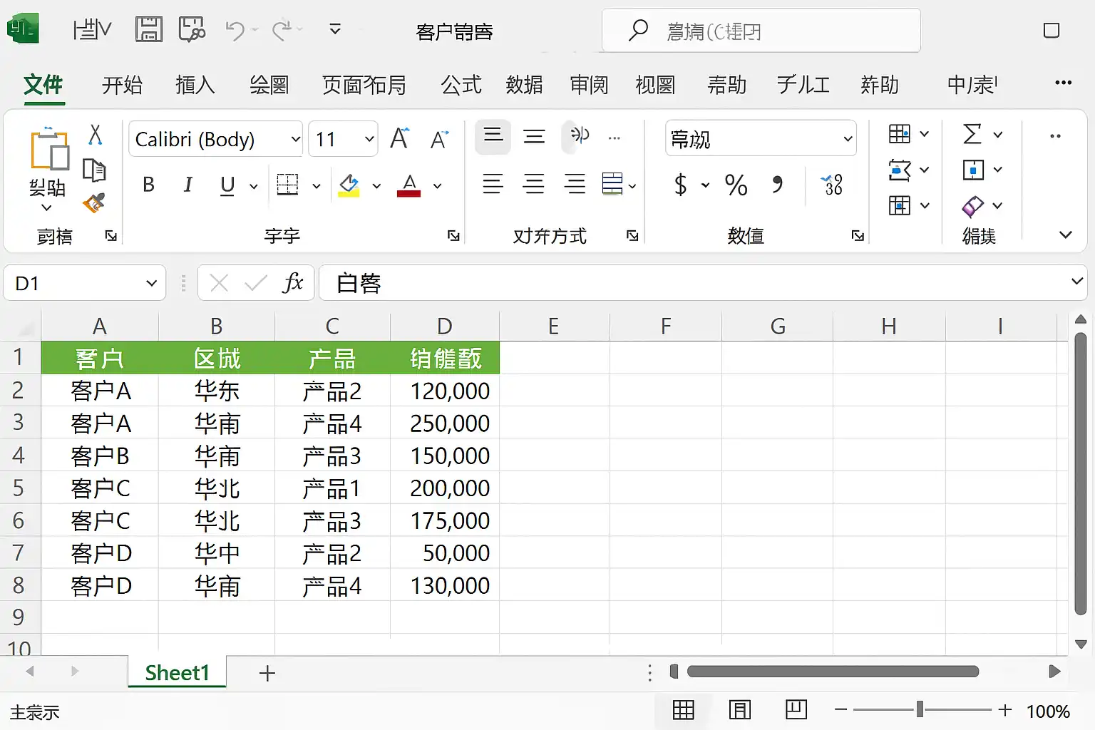This screenshot has height=730, width=1095.
Task: Switch to Page Layout view in status bar
Action: click(x=739, y=710)
